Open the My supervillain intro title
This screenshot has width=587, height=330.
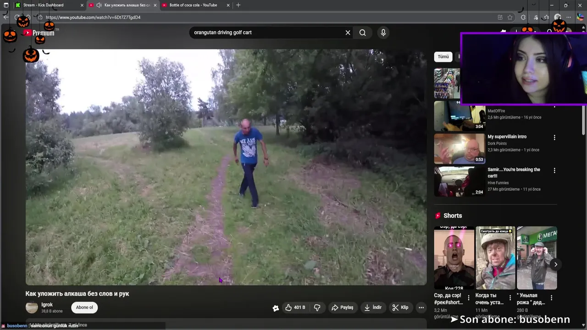coord(507,137)
